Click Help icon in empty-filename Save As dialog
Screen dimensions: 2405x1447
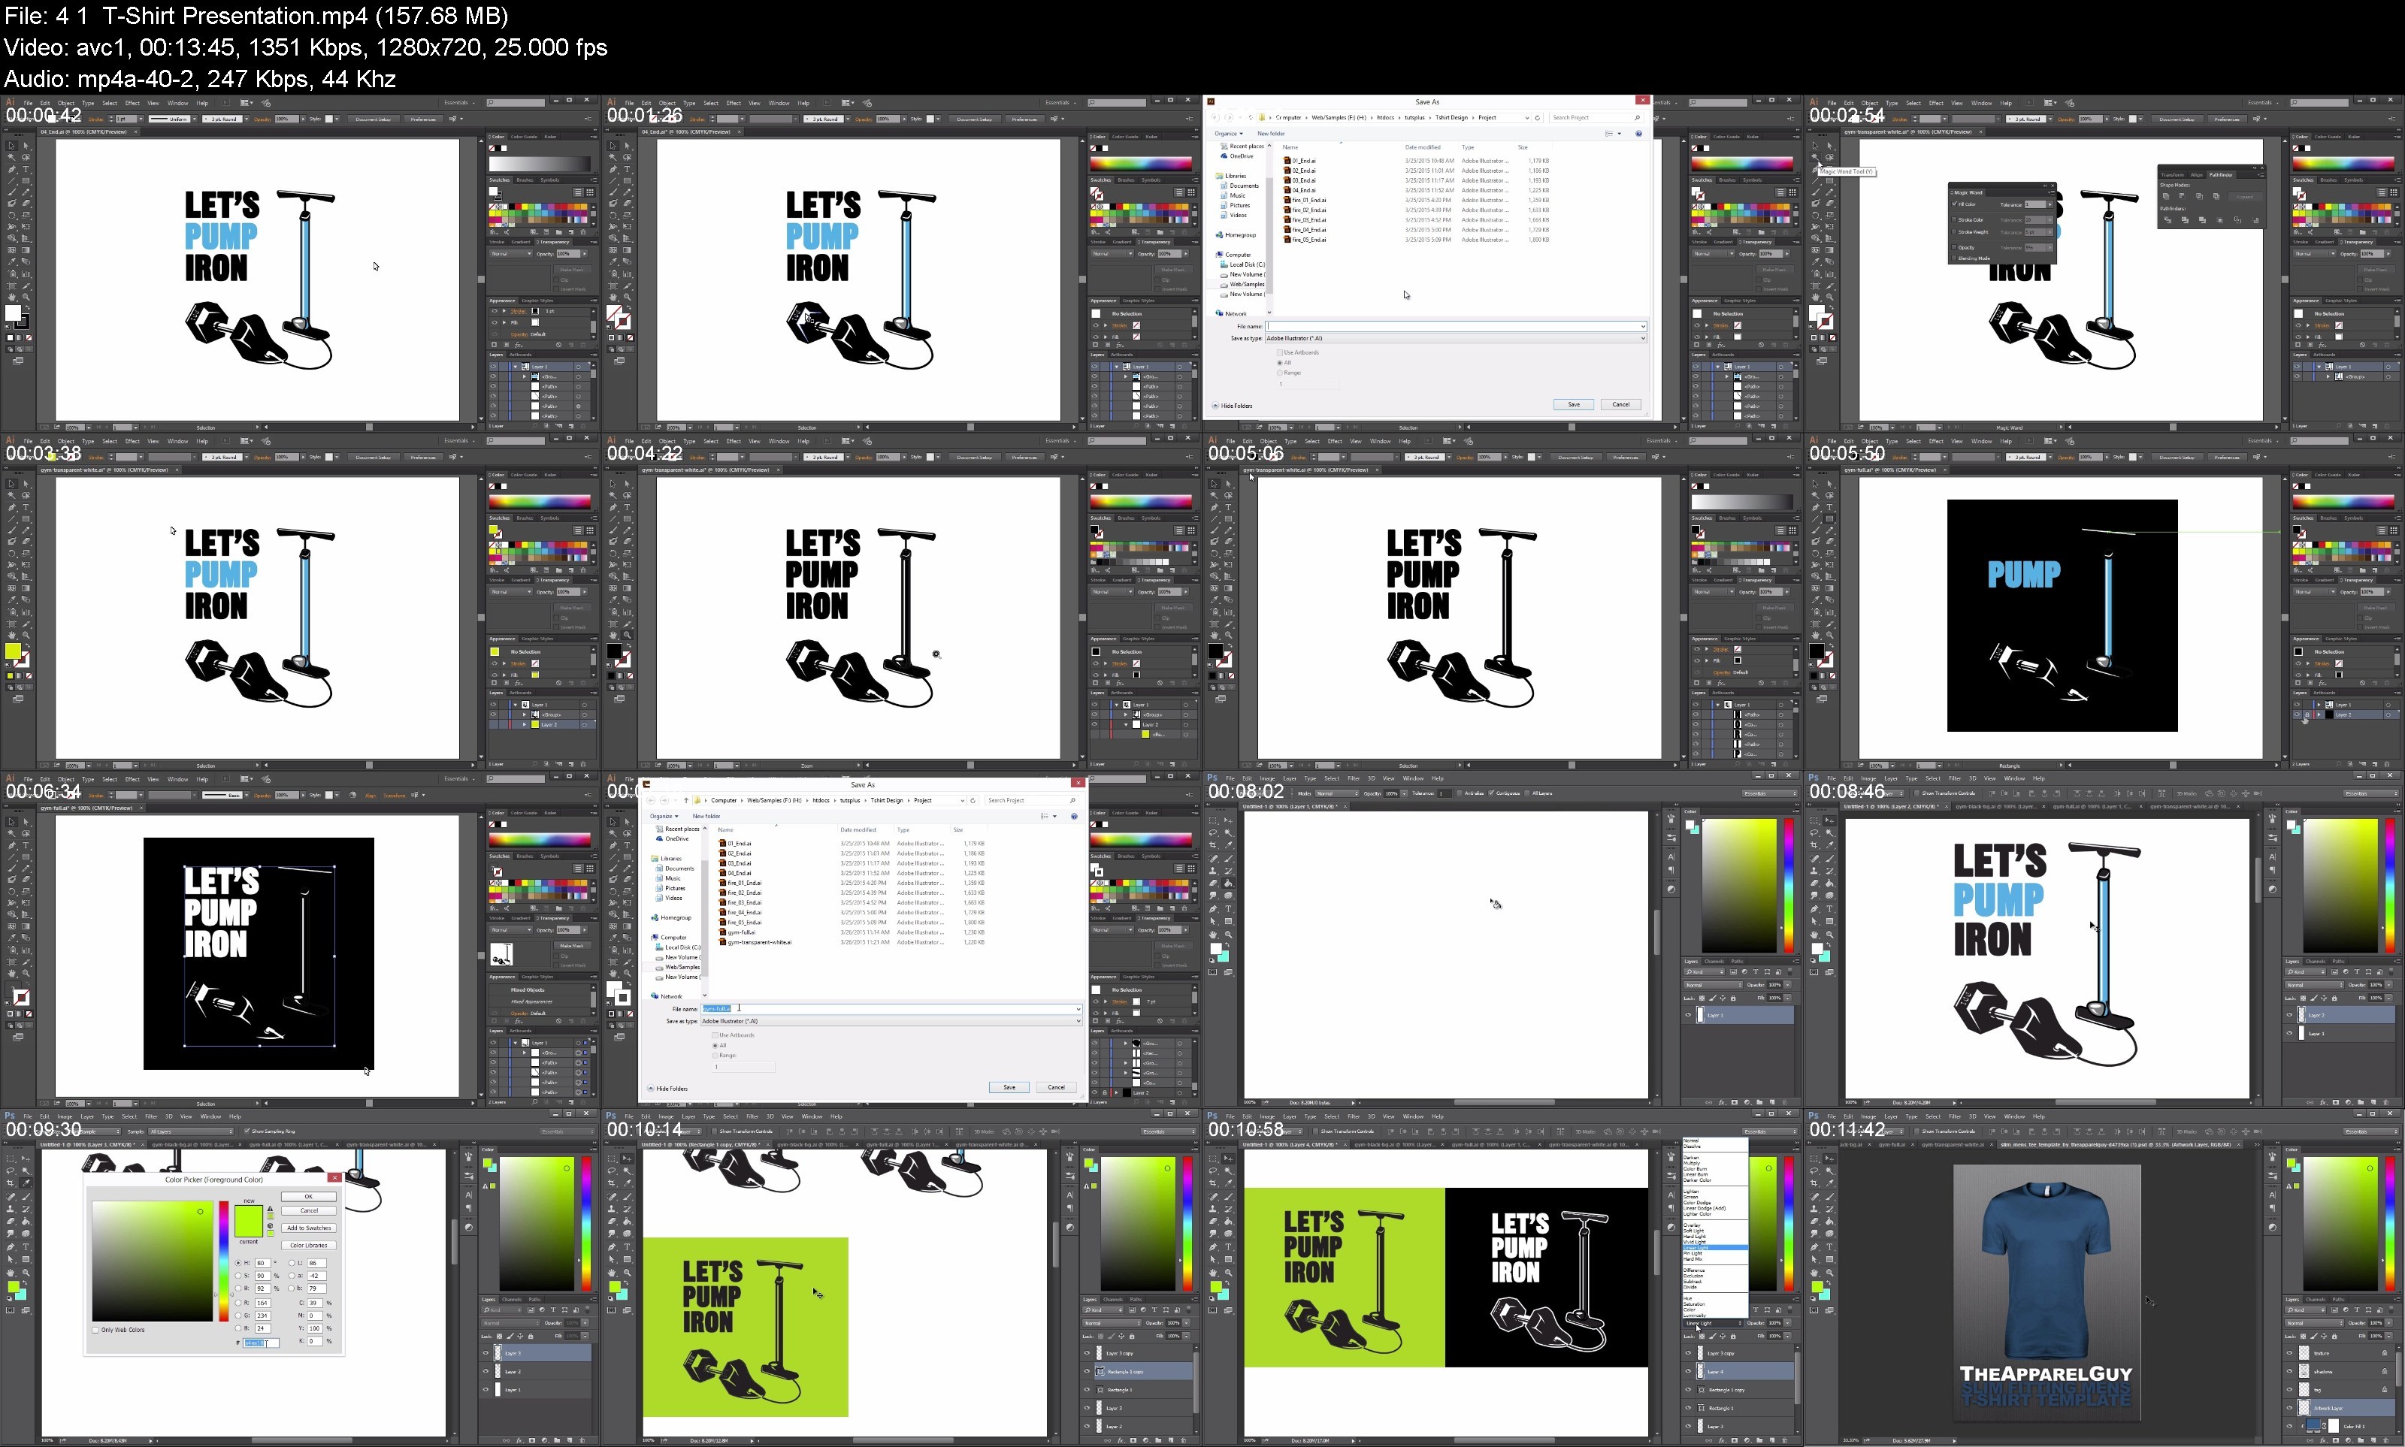click(x=1638, y=134)
